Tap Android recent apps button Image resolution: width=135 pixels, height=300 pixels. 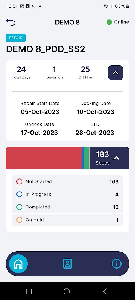pos(29,291)
